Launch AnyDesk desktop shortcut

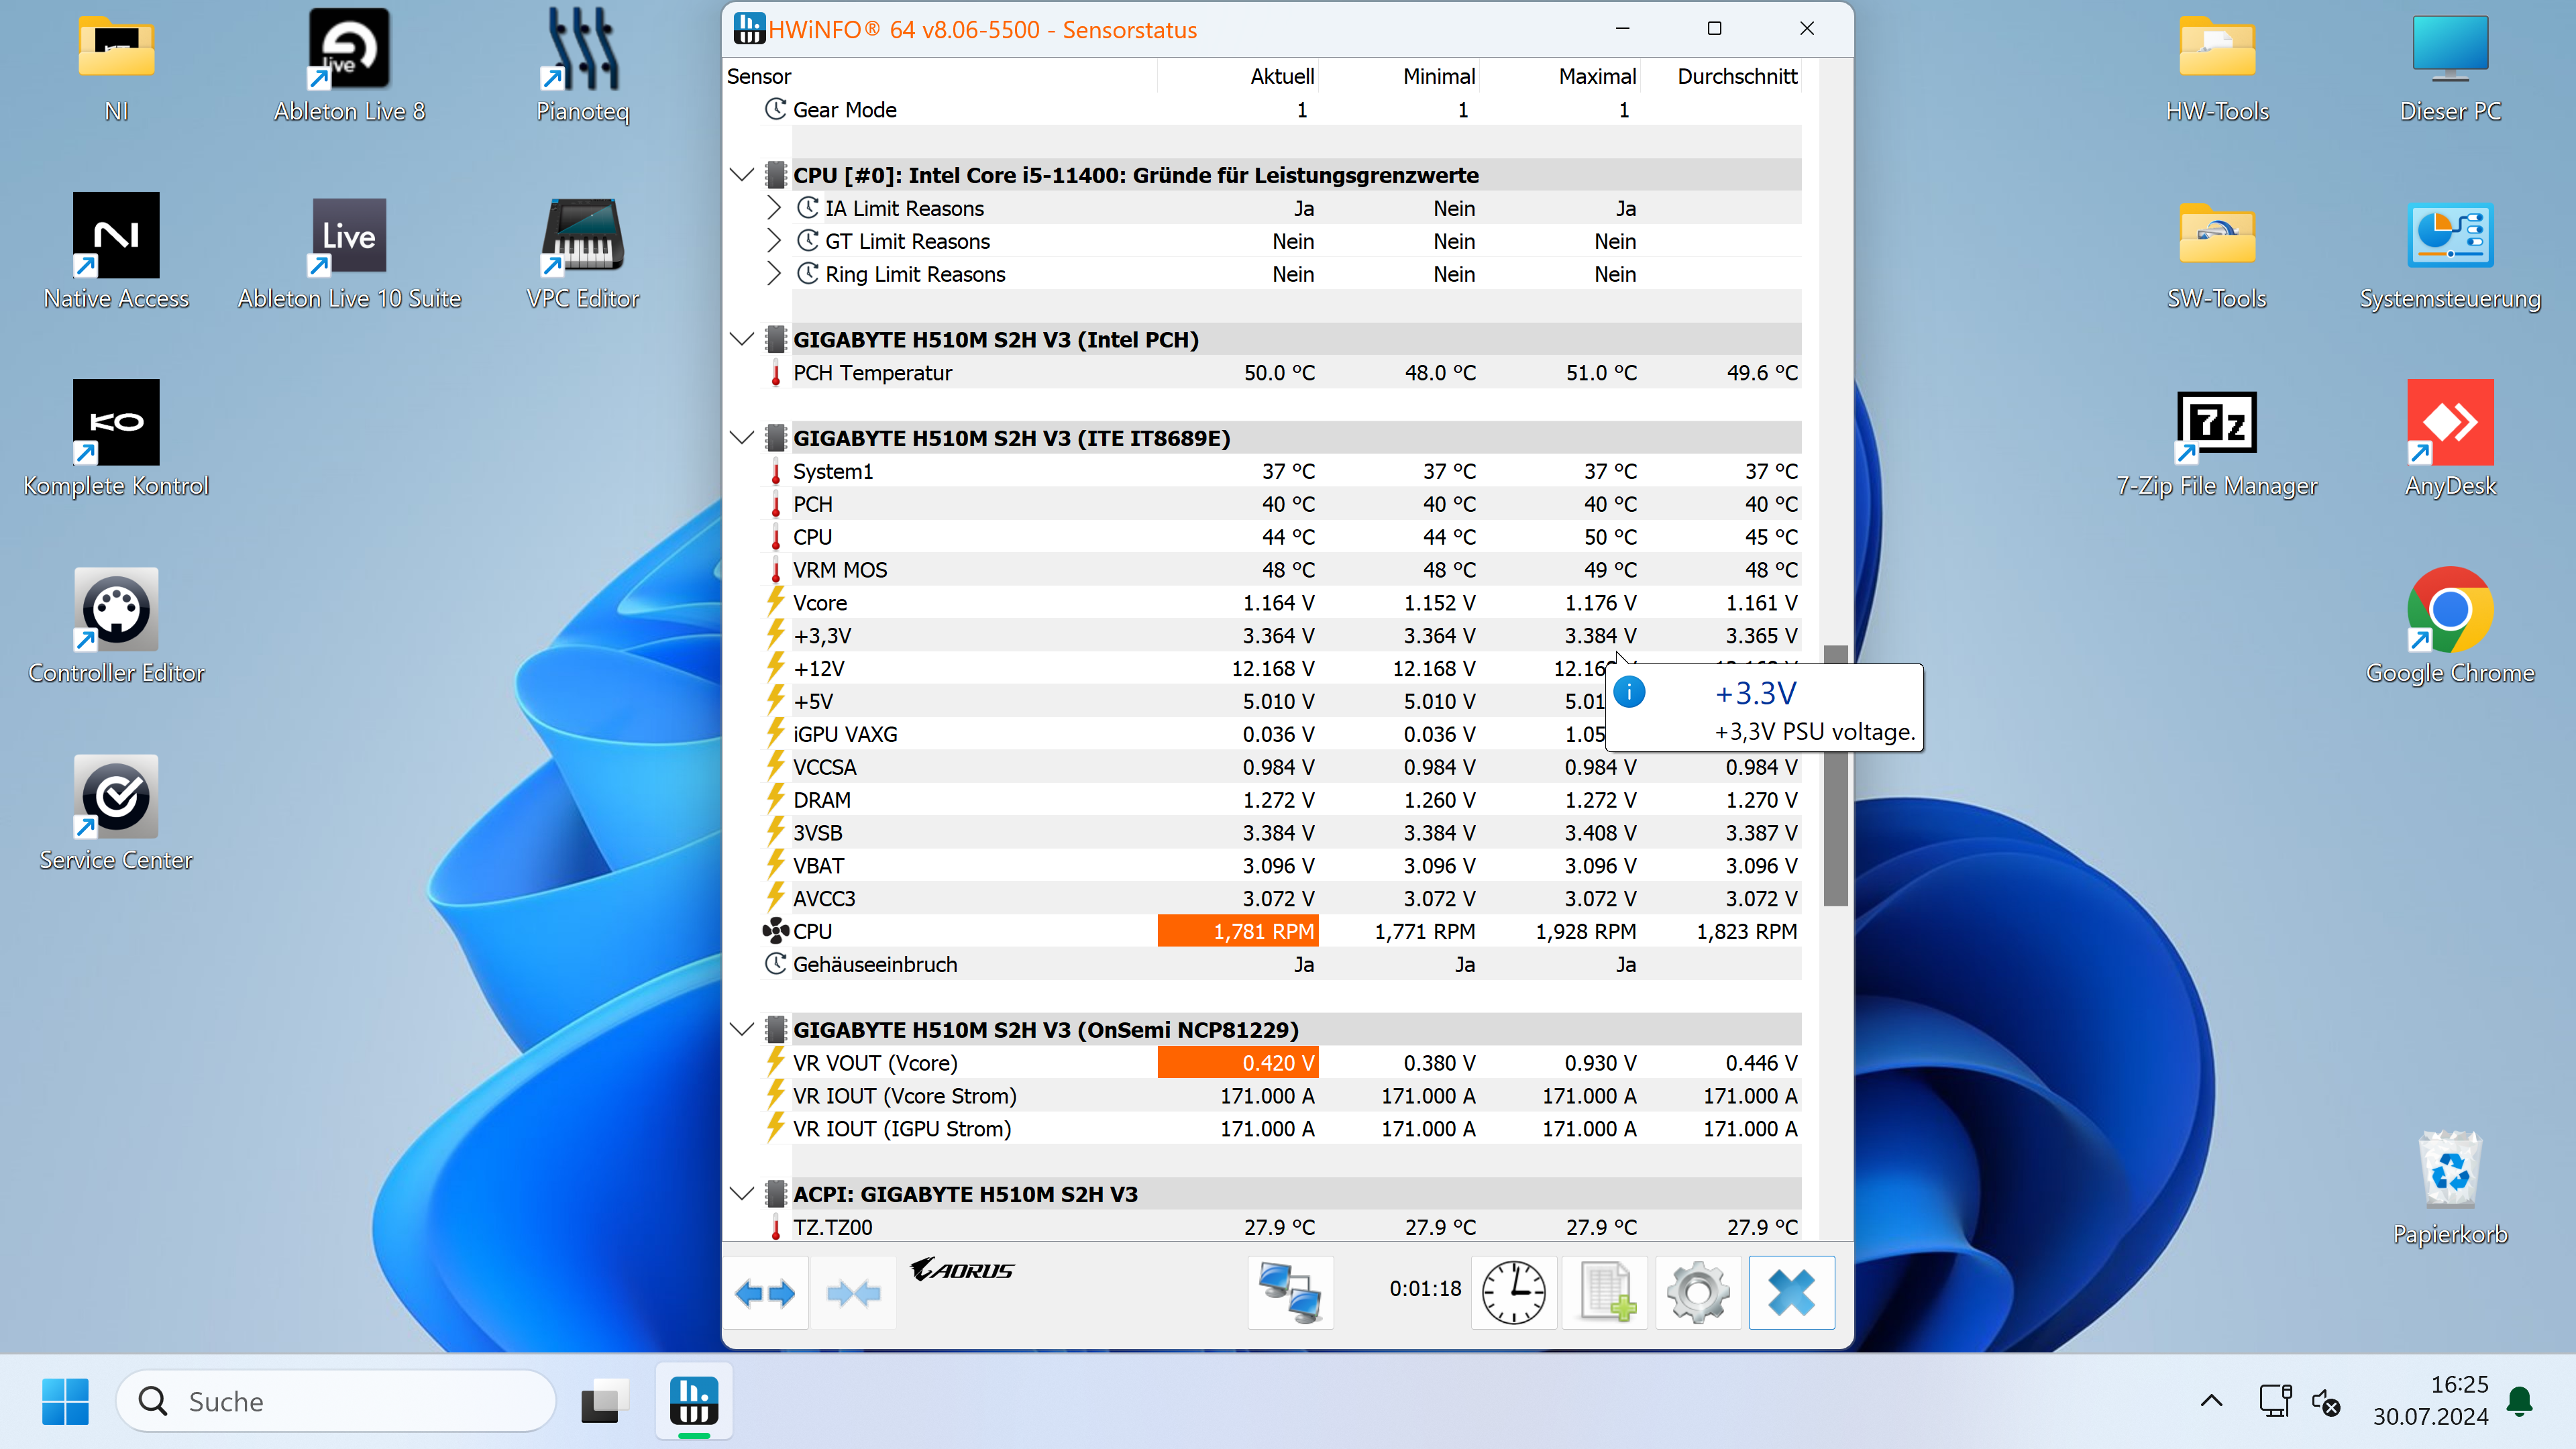pyautogui.click(x=2450, y=439)
